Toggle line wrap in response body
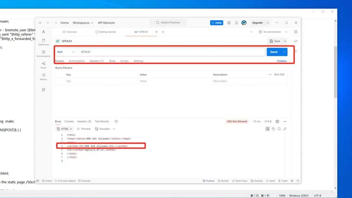This screenshot has width=352, height=198. [x=267, y=129]
